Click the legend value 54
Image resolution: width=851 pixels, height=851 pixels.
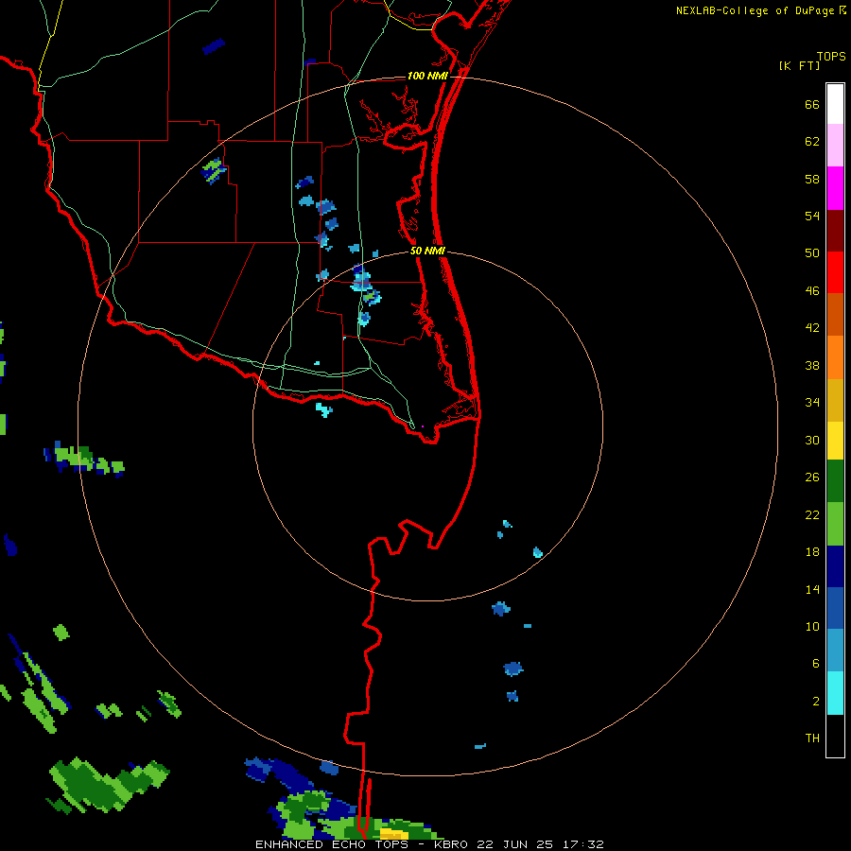point(812,216)
